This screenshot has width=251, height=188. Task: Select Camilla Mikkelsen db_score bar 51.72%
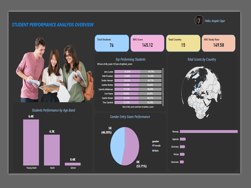coord(127,89)
